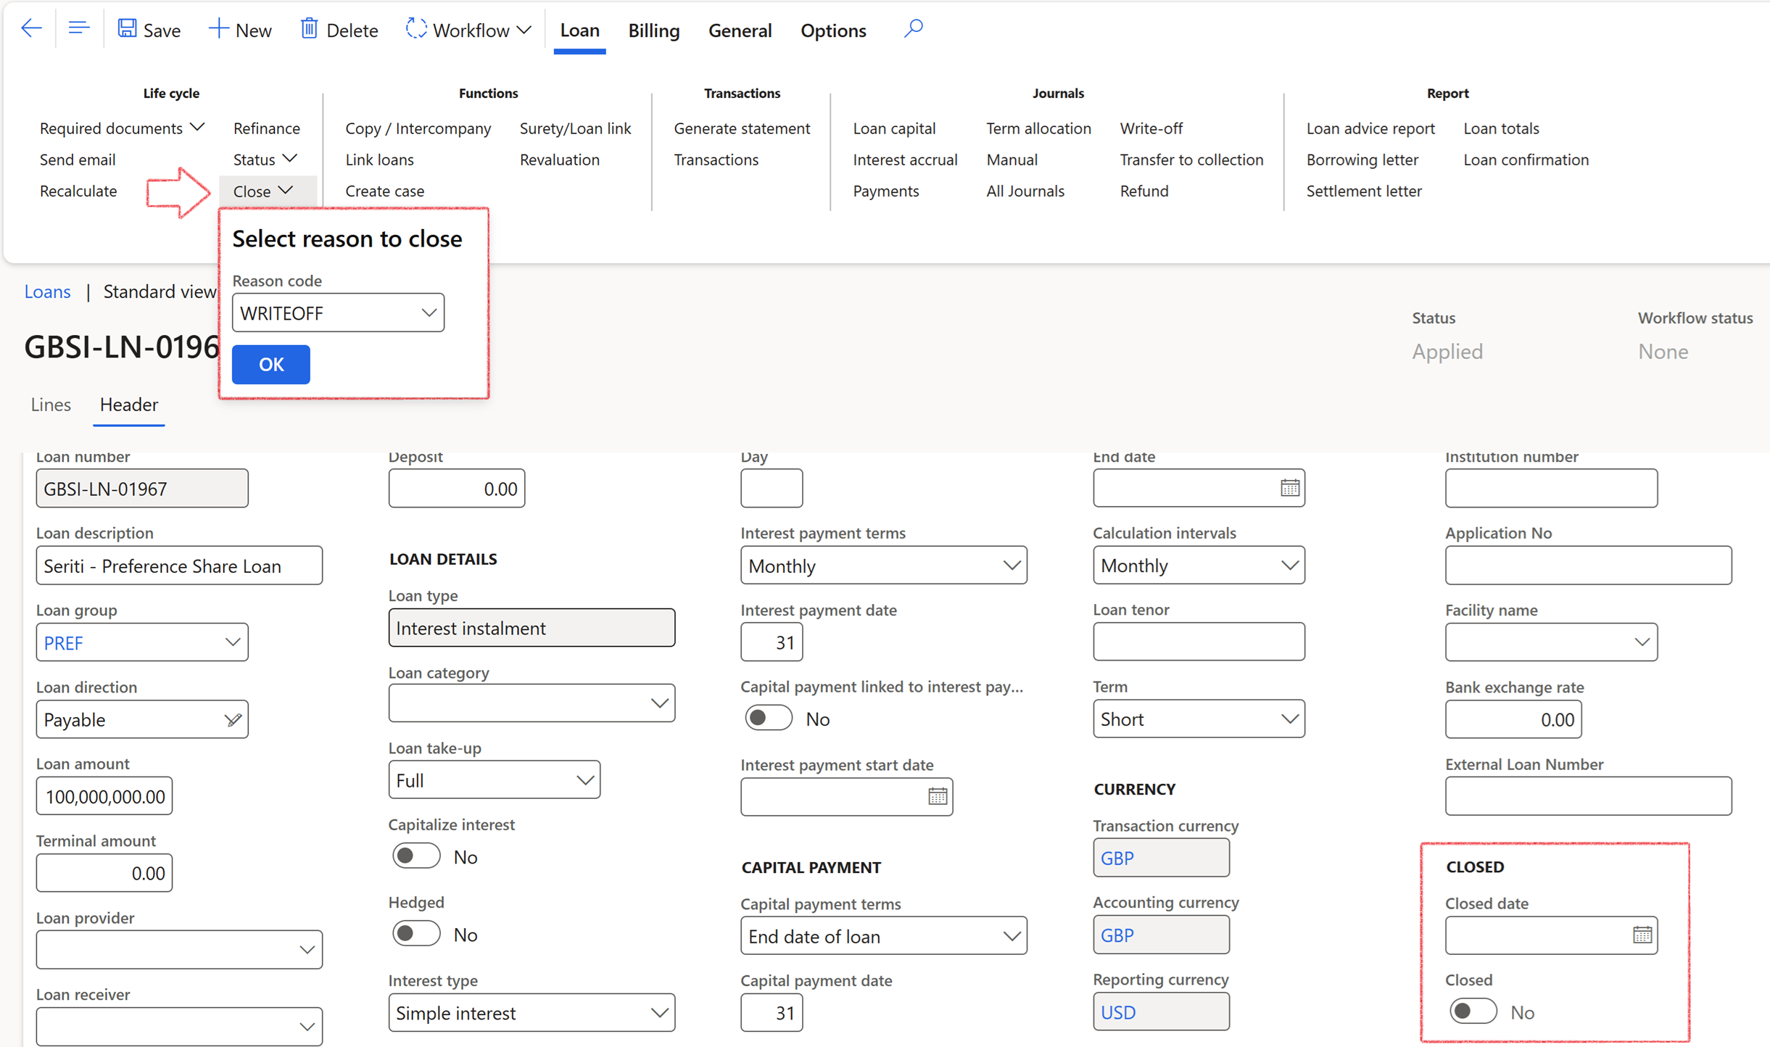Expand Interest payment terms dropdown
The height and width of the screenshot is (1047, 1770).
(x=1011, y=566)
